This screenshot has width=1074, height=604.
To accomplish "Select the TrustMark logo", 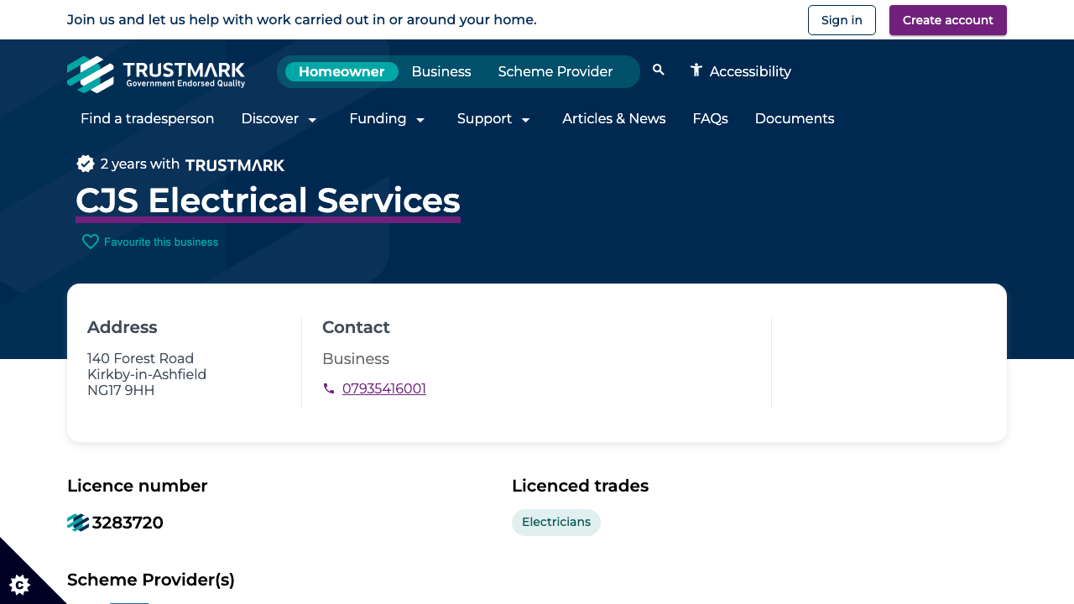I will coord(155,75).
